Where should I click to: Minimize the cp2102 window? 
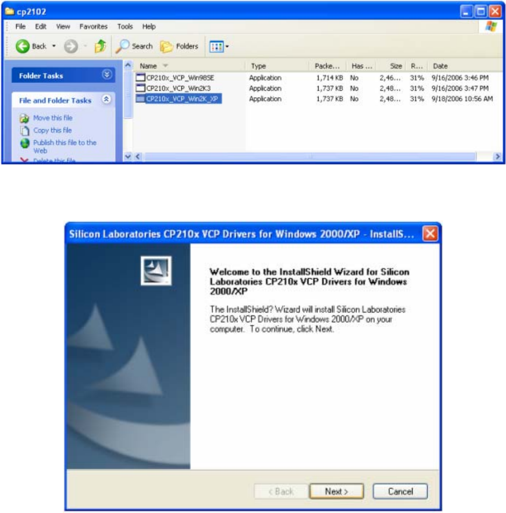pos(466,12)
